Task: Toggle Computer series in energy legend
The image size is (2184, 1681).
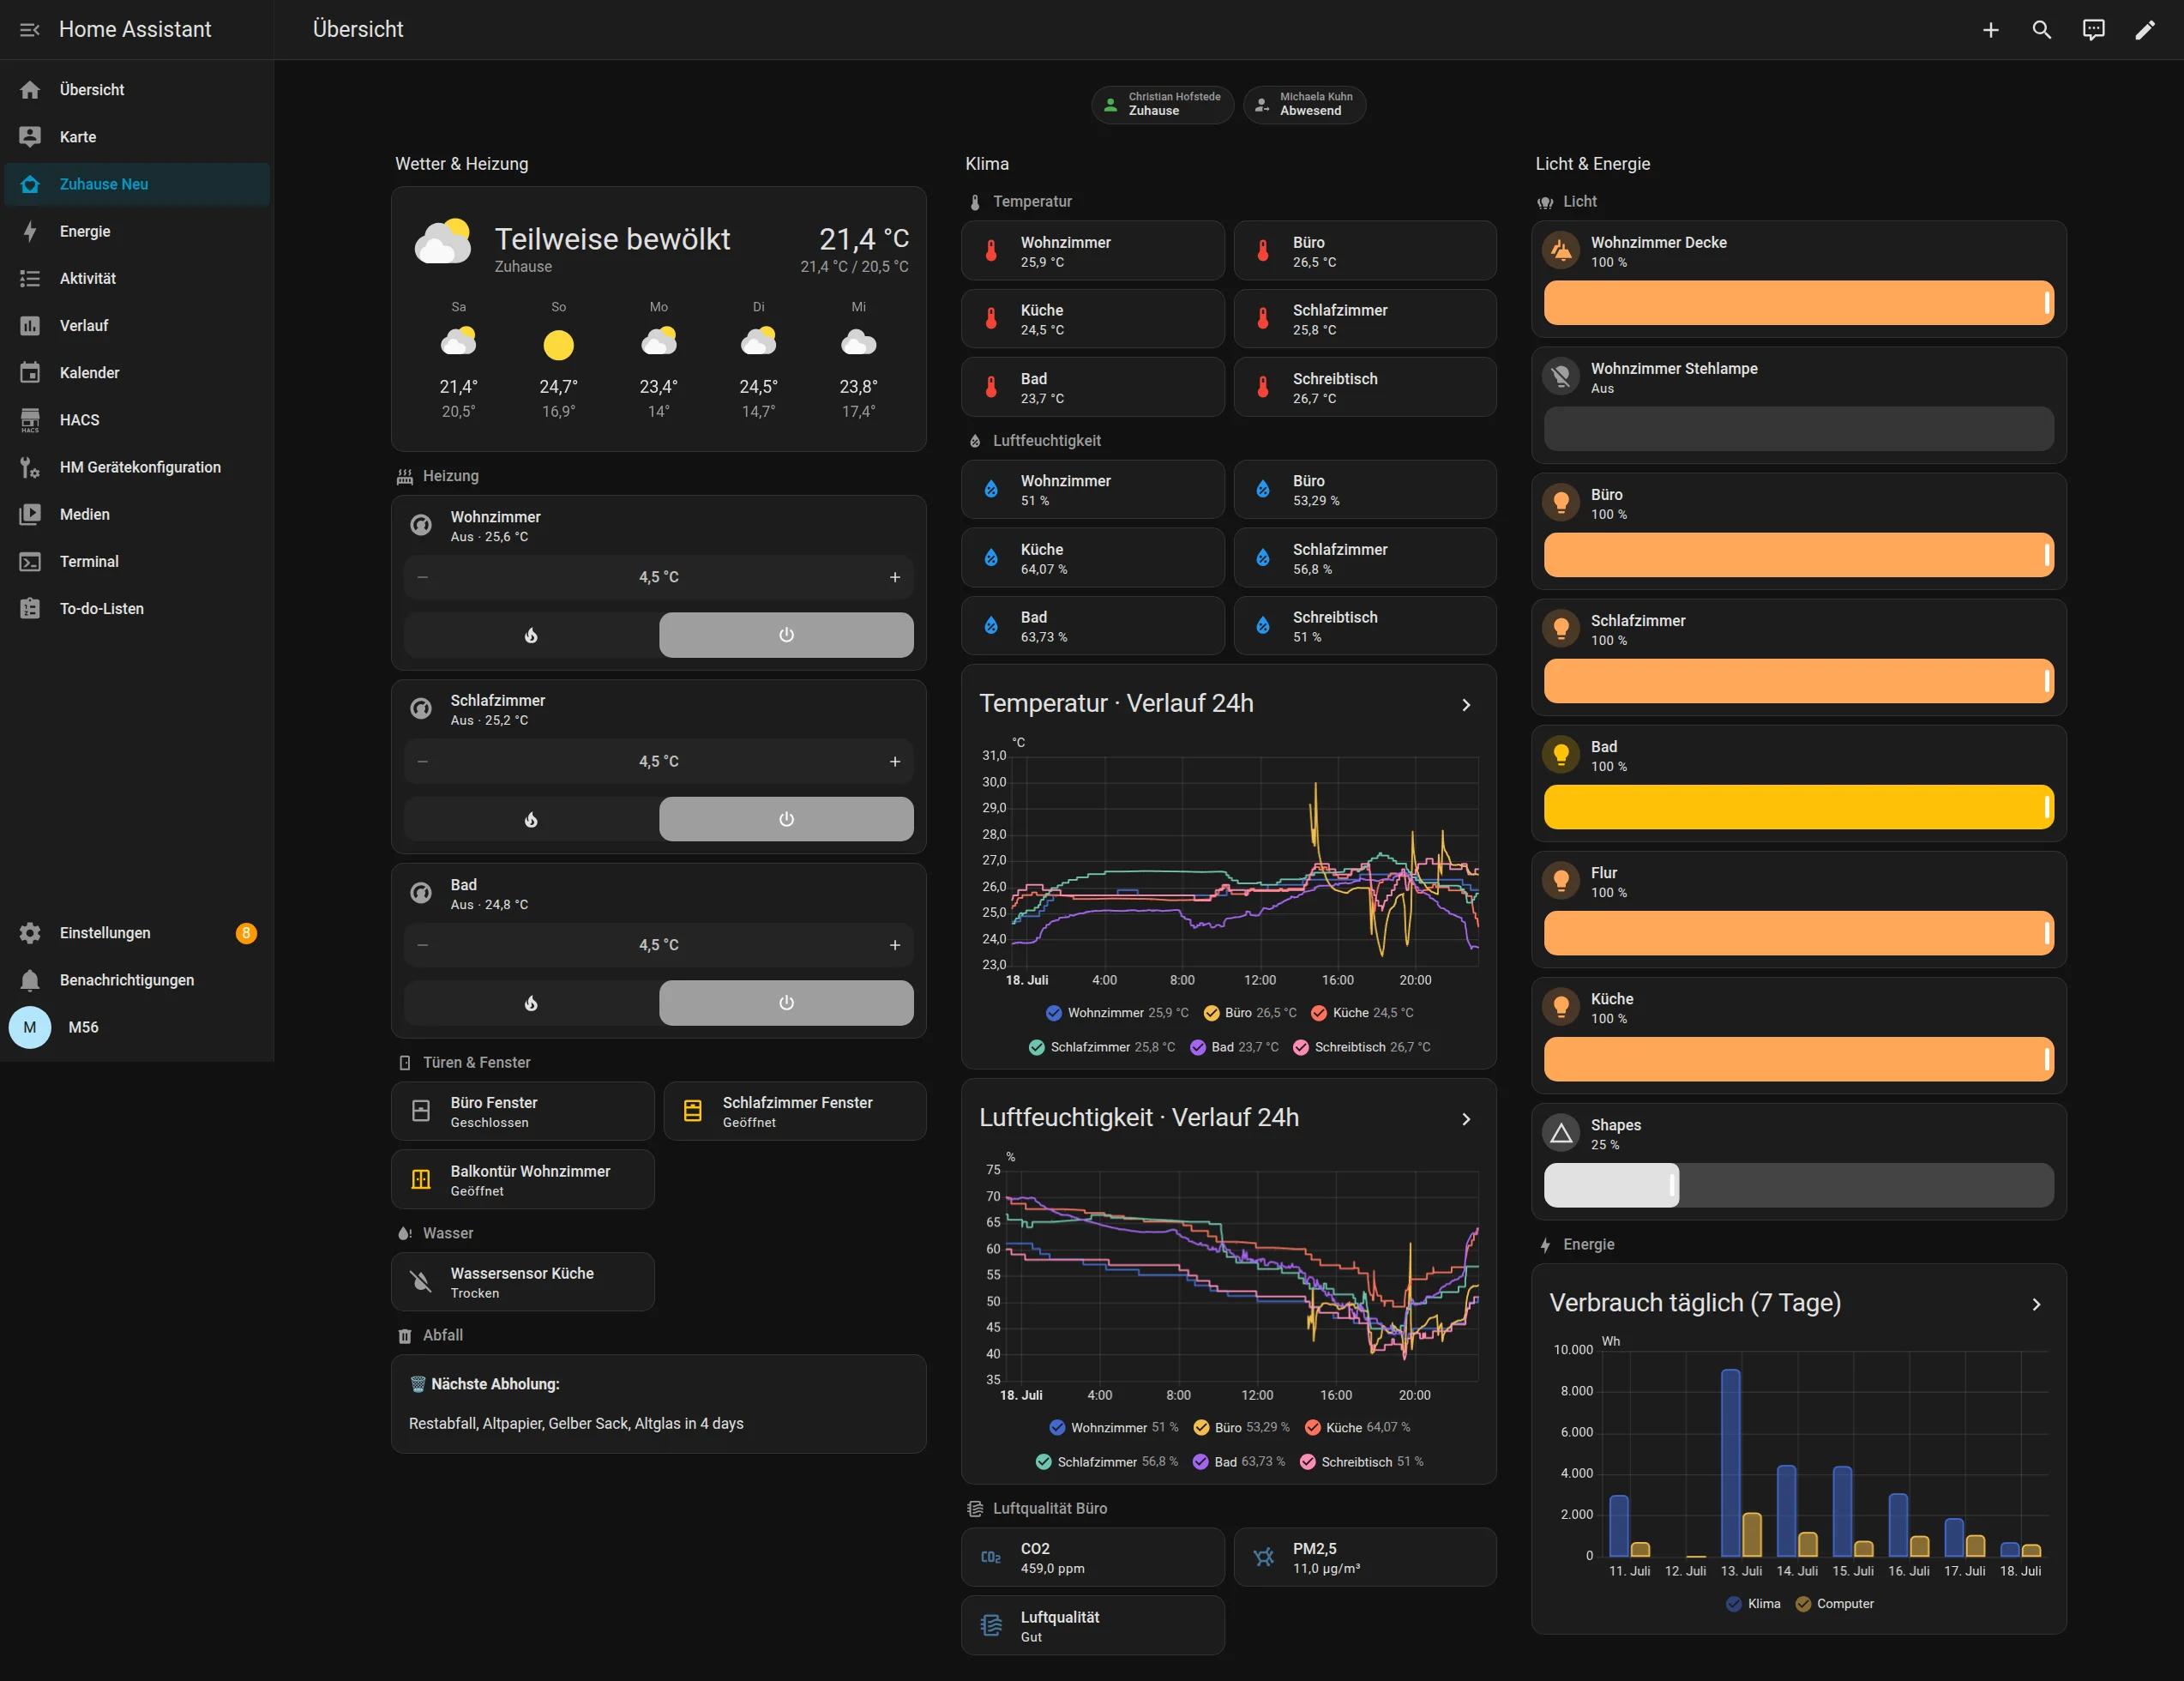Action: 1835,1604
